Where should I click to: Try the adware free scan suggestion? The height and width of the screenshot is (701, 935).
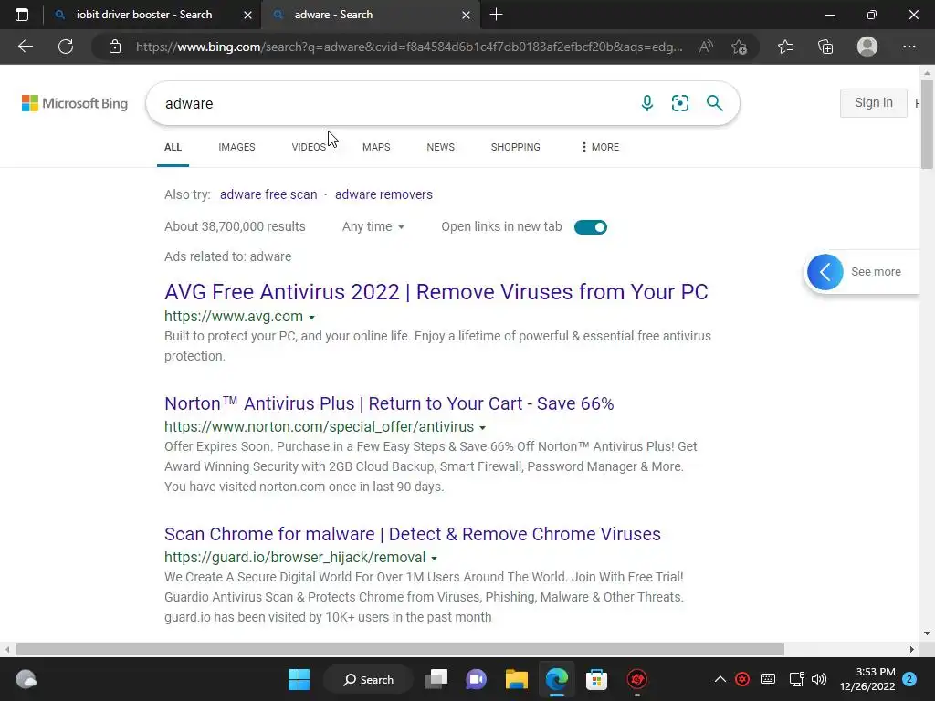click(x=268, y=194)
